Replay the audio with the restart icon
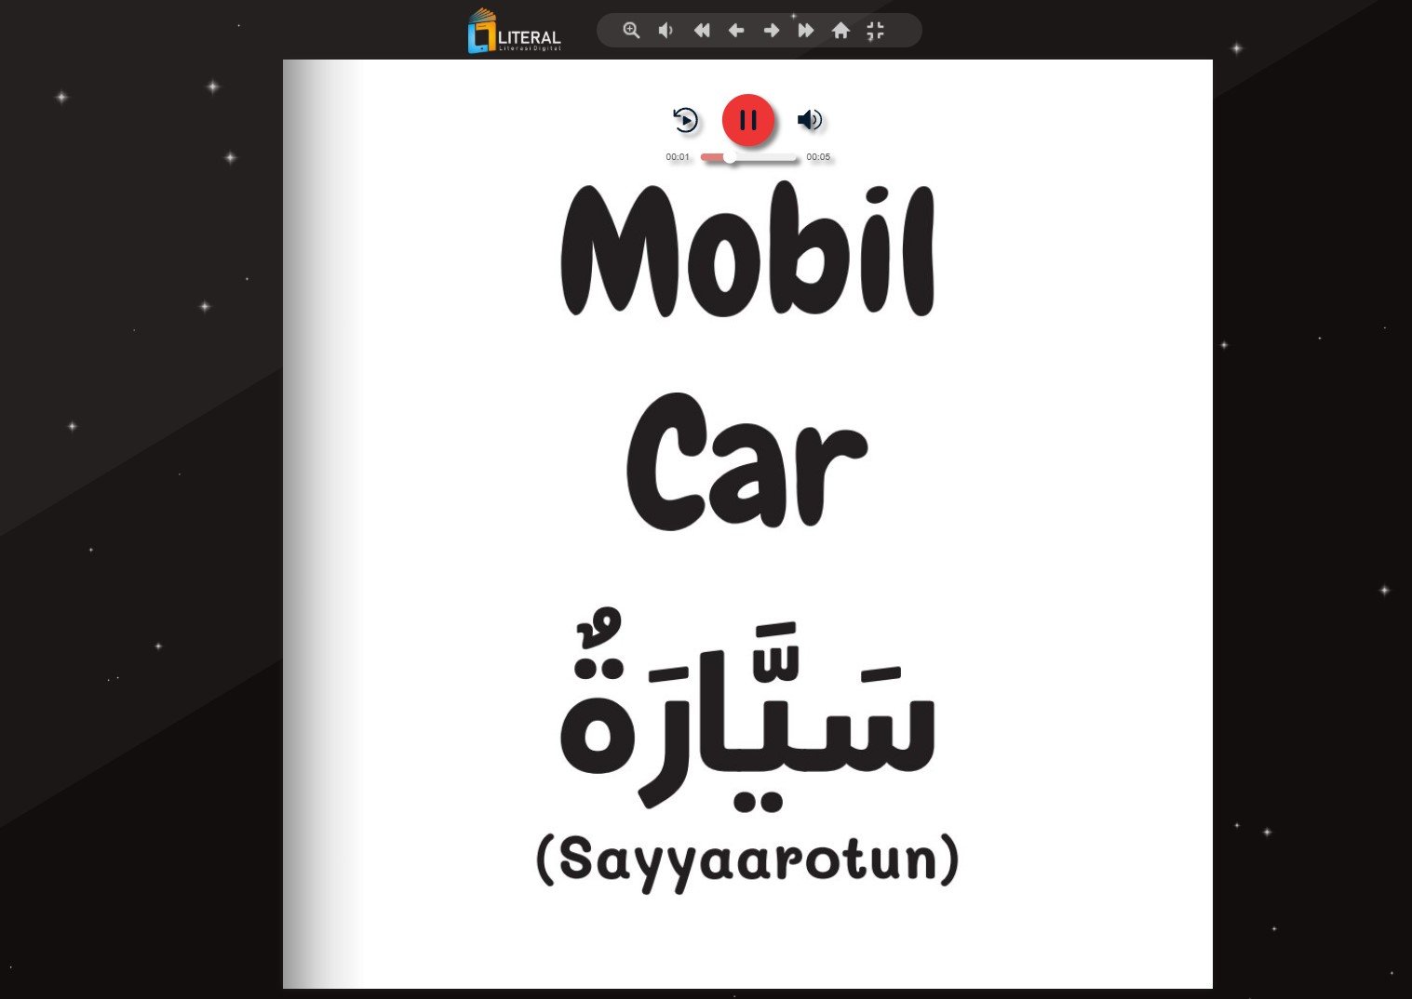The width and height of the screenshot is (1412, 999). (x=685, y=120)
